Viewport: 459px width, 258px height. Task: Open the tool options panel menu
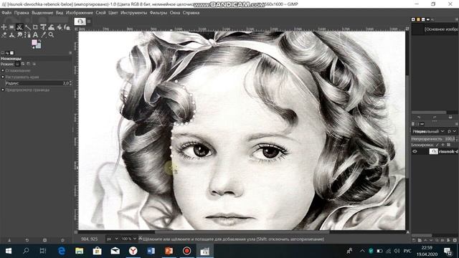tap(70, 53)
